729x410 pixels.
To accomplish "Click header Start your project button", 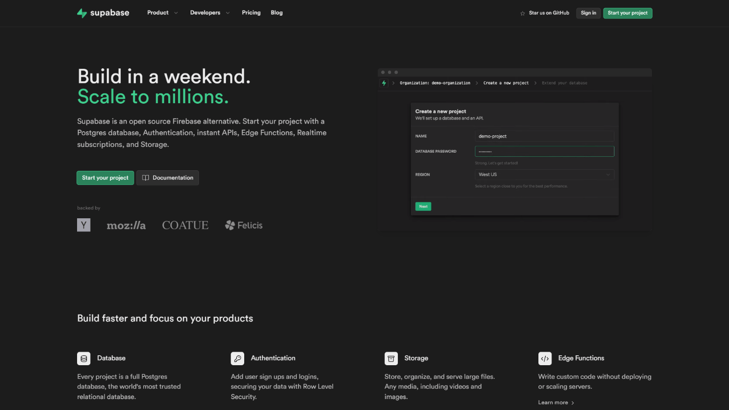I will click(627, 13).
